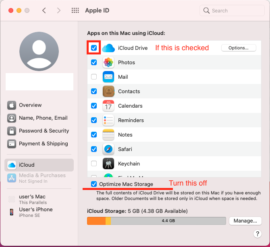Image resolution: width=270 pixels, height=247 pixels.
Task: Turn off Optimize Mac Storage checkbox
Action: 94,184
